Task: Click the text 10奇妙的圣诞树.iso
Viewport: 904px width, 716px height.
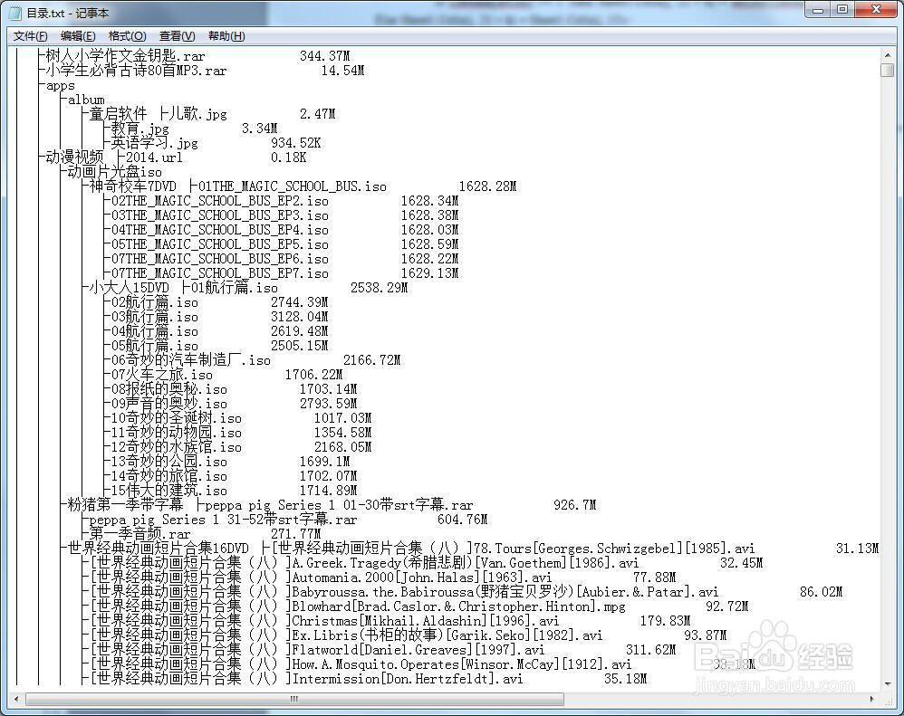Action: [x=177, y=417]
